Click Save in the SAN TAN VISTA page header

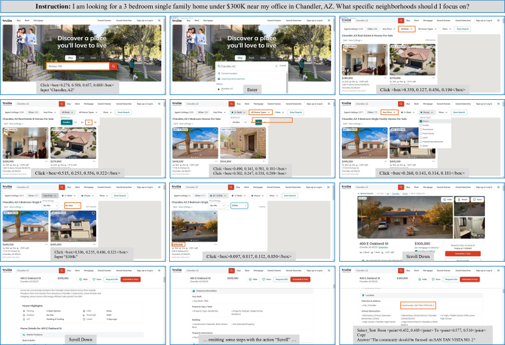(x=437, y=279)
